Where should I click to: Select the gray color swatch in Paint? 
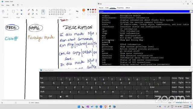[90, 9]
